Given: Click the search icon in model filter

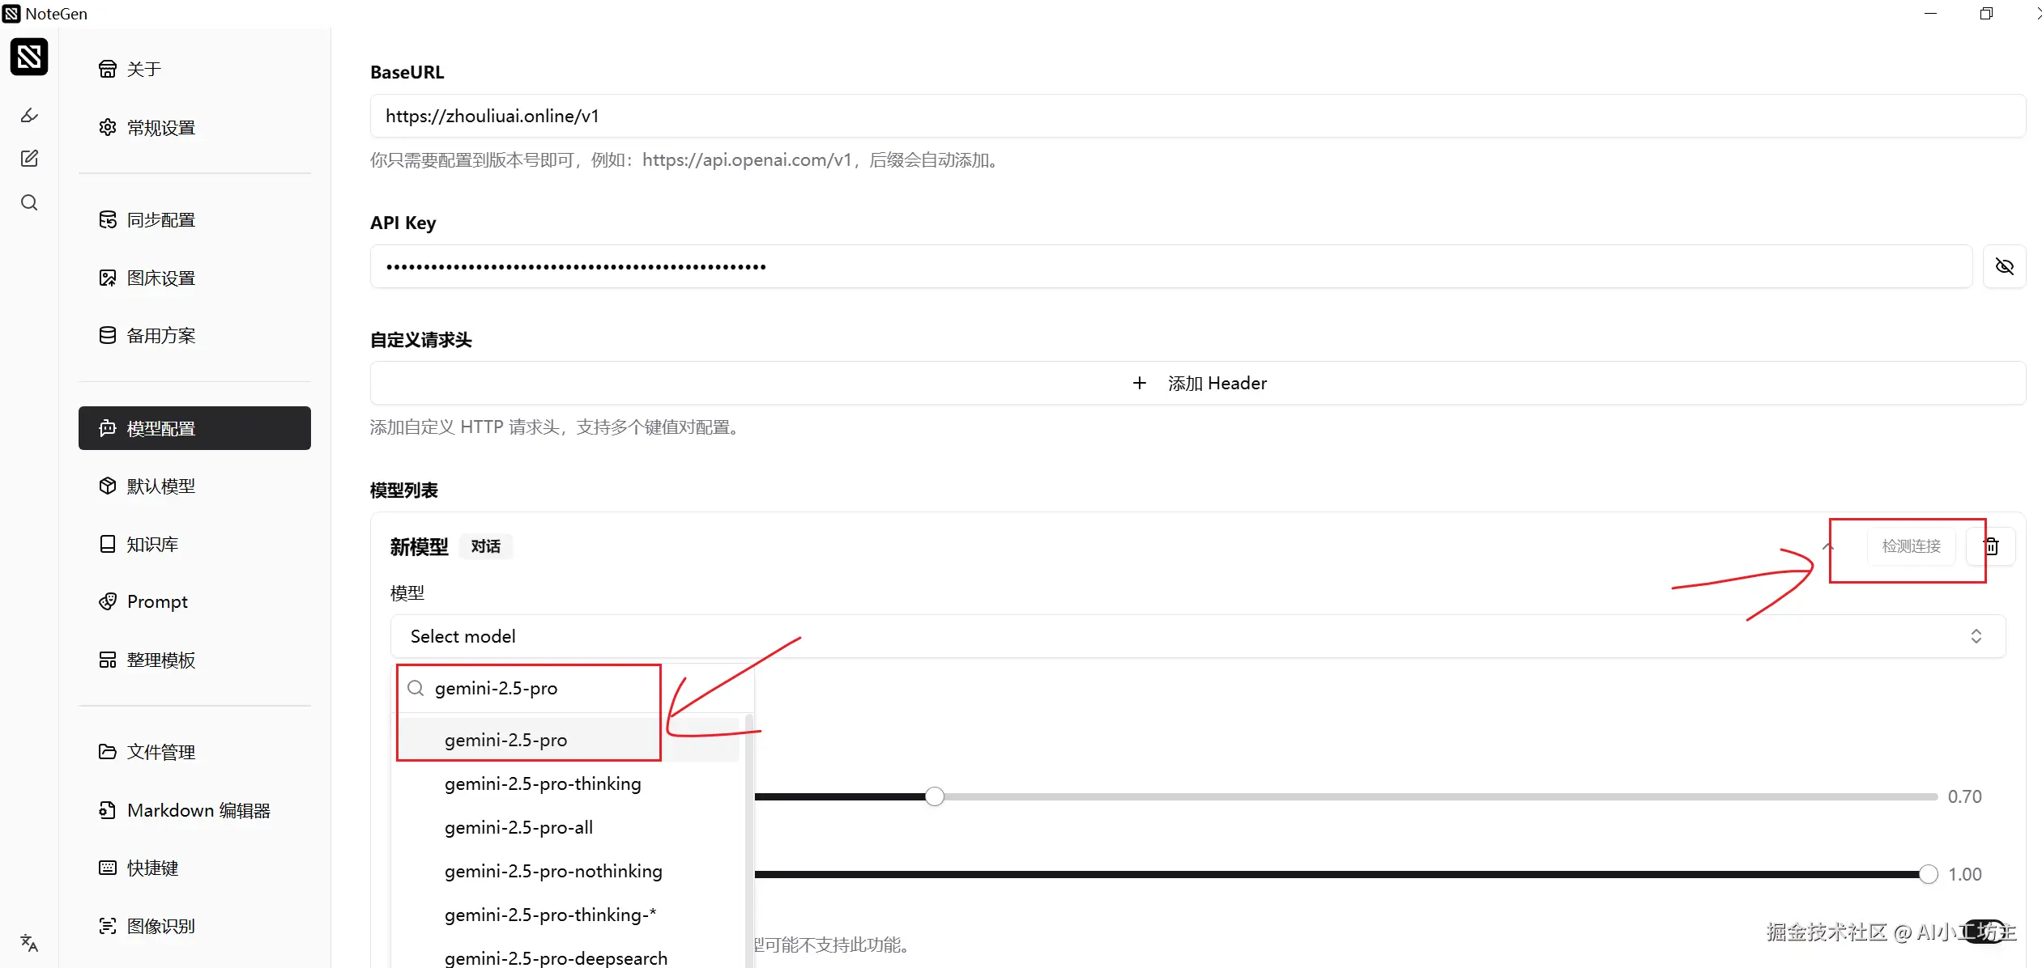Looking at the screenshot, I should tap(416, 688).
